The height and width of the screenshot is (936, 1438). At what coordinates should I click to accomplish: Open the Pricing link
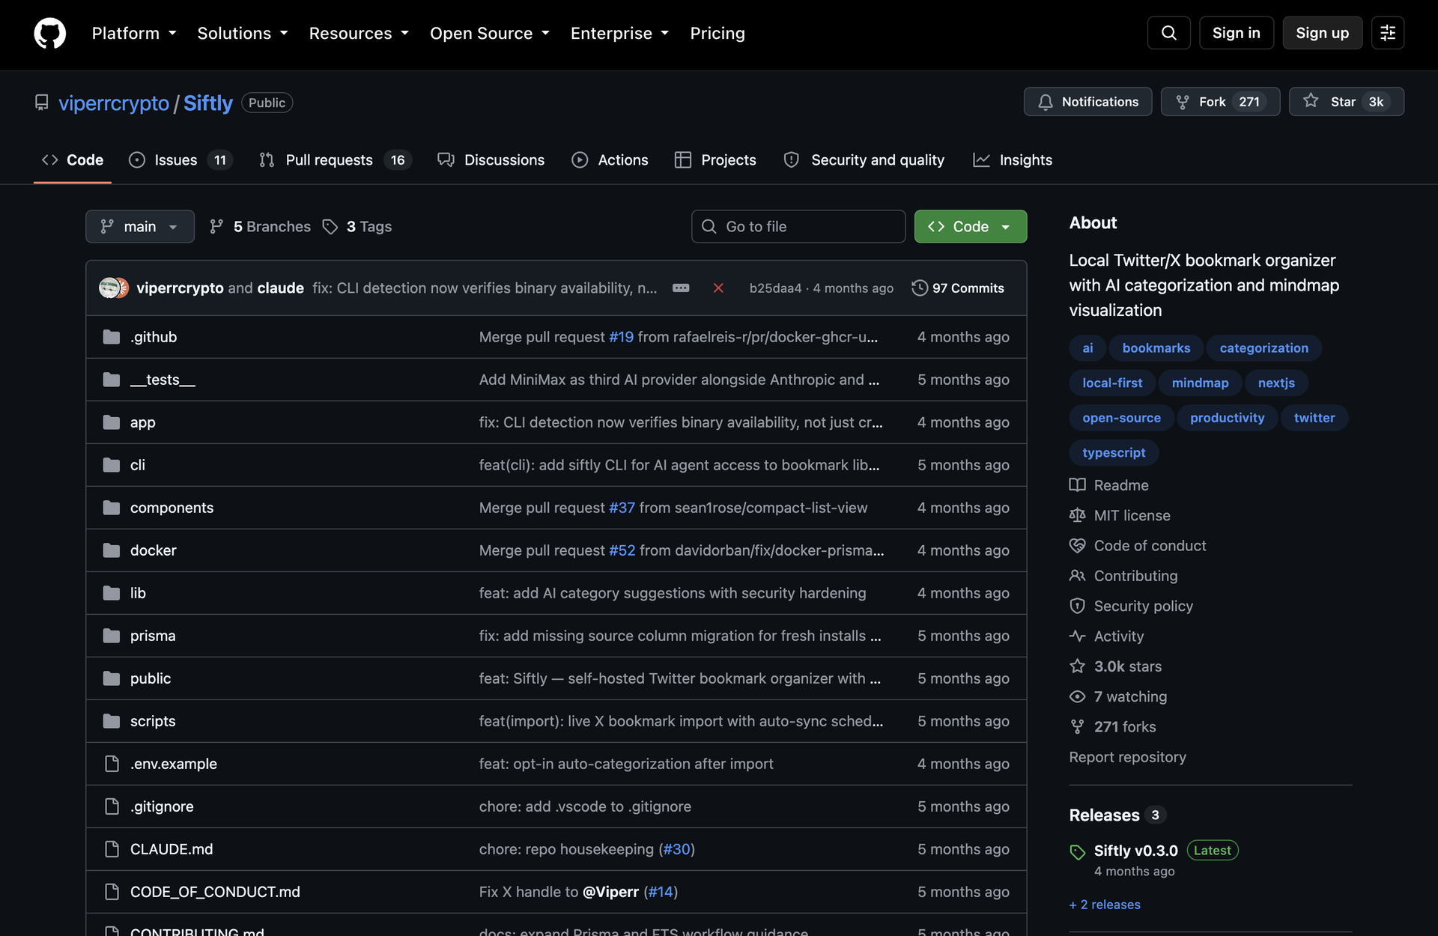718,33
